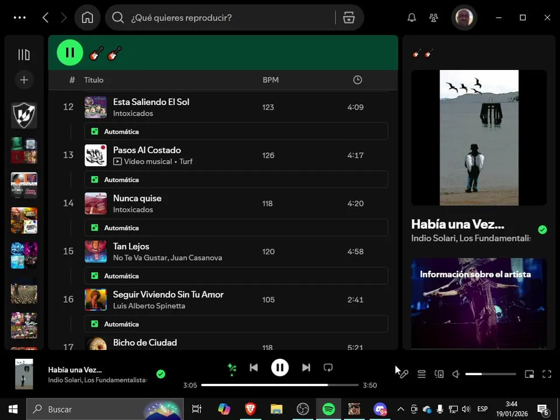Open File Explorer from taskbar
560x420 pixels.
tap(276, 409)
